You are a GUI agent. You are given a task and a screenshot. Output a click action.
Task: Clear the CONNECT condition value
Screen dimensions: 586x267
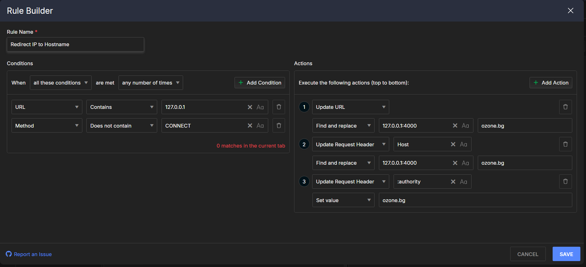(x=250, y=126)
